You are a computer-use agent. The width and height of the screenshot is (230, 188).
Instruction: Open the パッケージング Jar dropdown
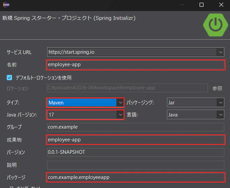tap(221, 102)
